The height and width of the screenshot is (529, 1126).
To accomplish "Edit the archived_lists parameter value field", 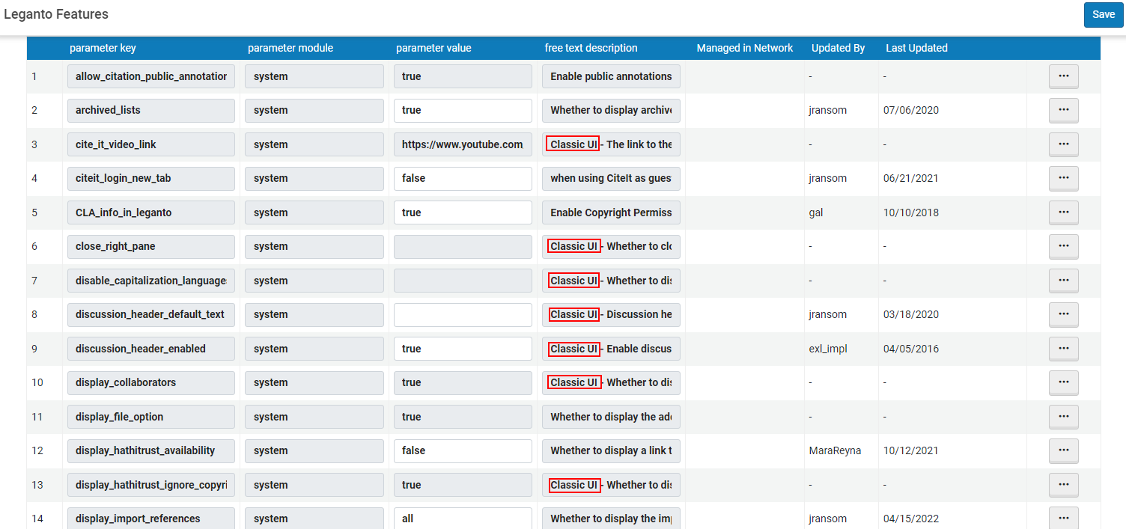I will click(463, 110).
